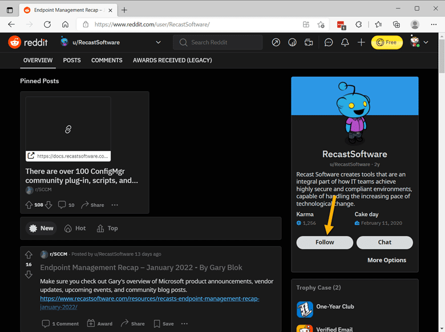Screen dimensions: 445x332
Task: Switch to the COMMENTS tab
Action: point(107,60)
